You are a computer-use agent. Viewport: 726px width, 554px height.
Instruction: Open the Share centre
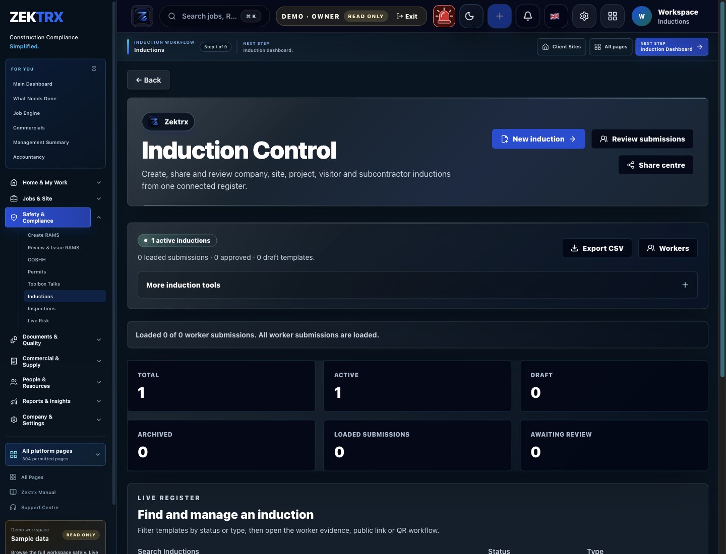point(656,165)
